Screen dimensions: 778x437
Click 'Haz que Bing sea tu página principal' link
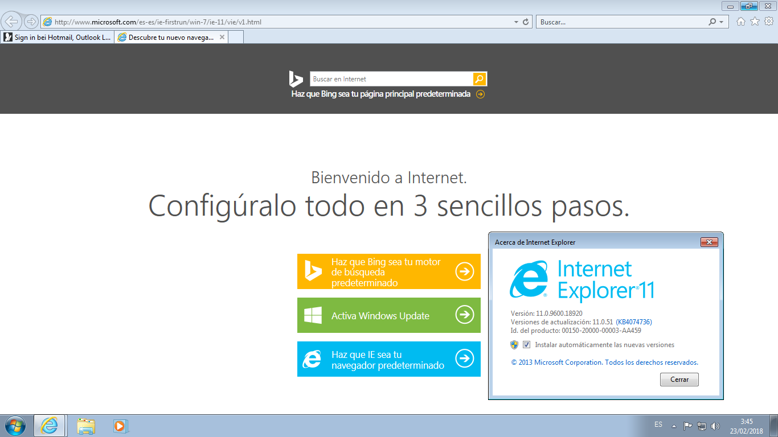coord(381,94)
